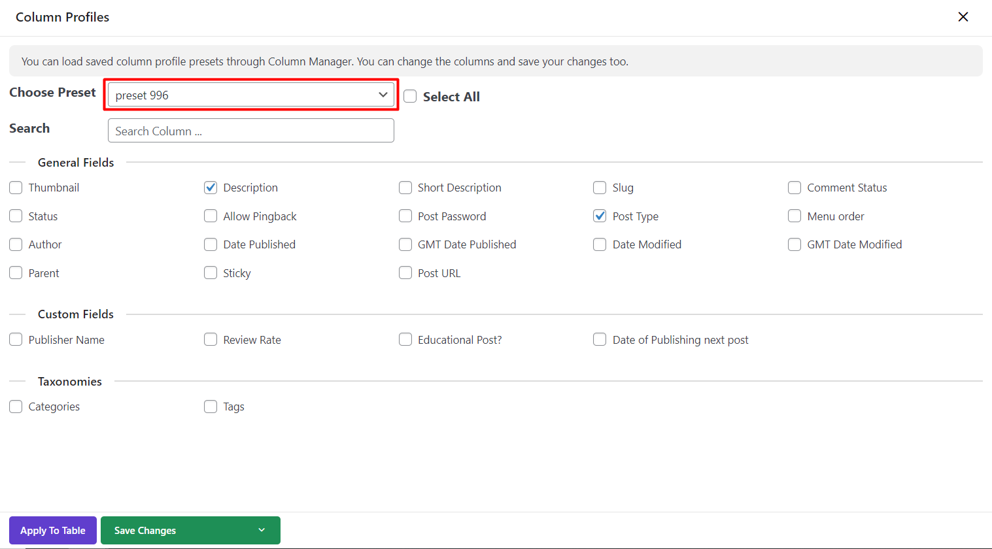The image size is (992, 549).
Task: Close the Column Profiles dialog
Action: (x=963, y=17)
